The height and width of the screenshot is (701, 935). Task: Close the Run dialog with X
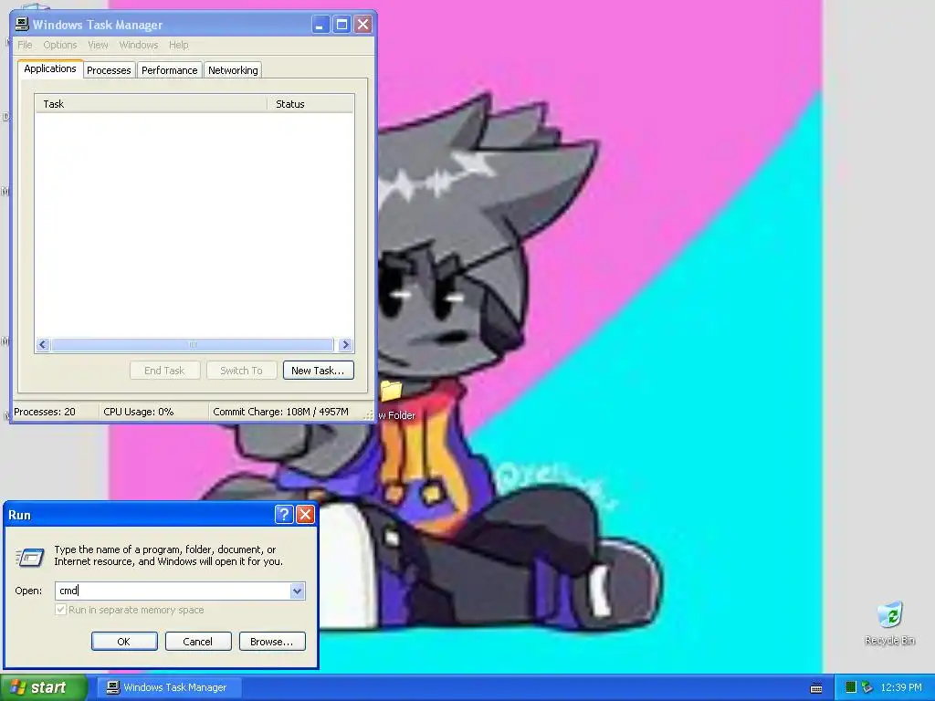(305, 515)
